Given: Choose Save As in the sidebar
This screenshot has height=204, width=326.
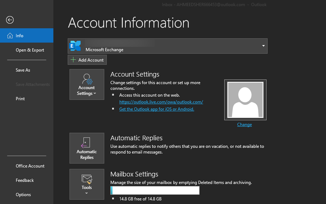Looking at the screenshot, I should click(x=23, y=70).
